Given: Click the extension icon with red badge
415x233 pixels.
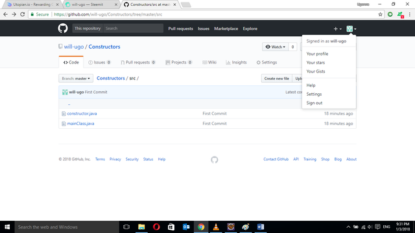Looking at the screenshot, I should 400,15.
